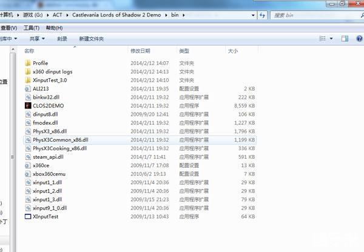Select the CLOS2DEMO application icon

[28, 105]
